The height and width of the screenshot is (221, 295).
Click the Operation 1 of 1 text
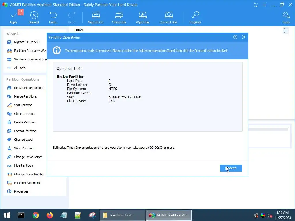[x=70, y=69]
